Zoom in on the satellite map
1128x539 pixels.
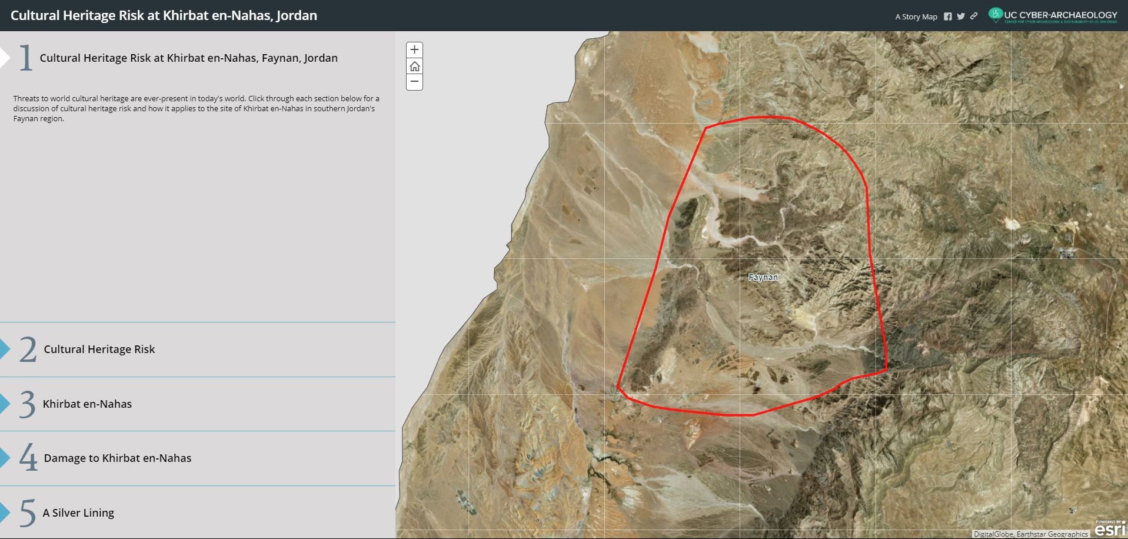(415, 49)
